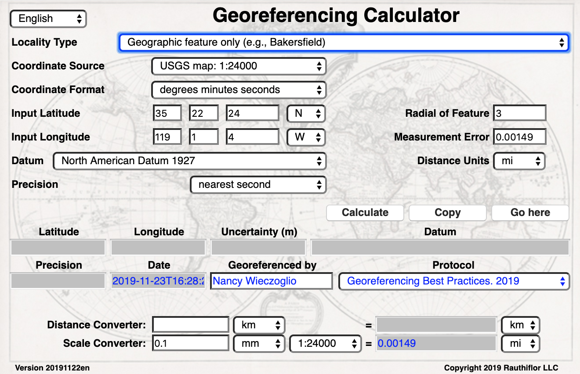Image resolution: width=580 pixels, height=374 pixels.
Task: Open the Protocol dropdown
Action: point(454,281)
